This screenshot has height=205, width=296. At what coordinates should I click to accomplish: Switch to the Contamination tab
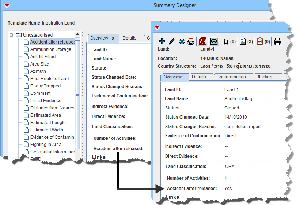pos(231,77)
